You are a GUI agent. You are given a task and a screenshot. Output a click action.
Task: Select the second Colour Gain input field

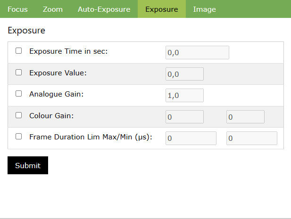tap(245, 117)
